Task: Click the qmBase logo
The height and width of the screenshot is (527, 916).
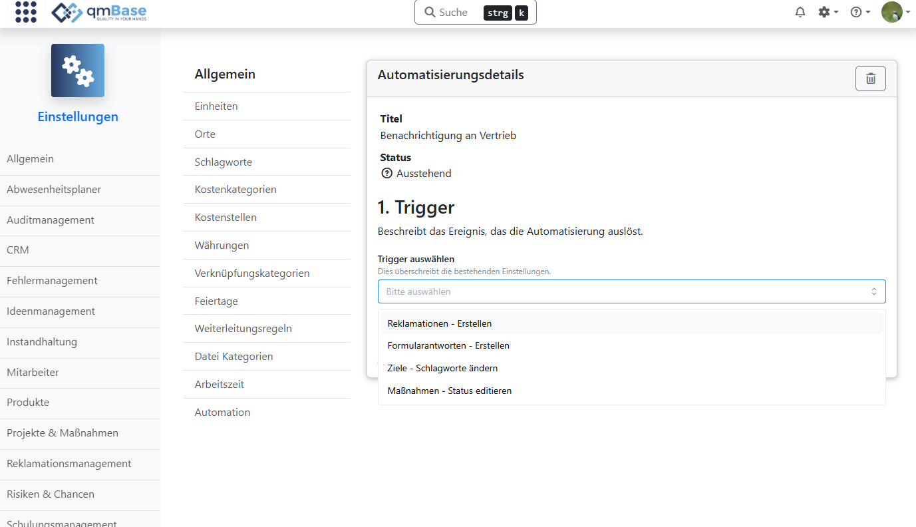Action: coord(99,12)
